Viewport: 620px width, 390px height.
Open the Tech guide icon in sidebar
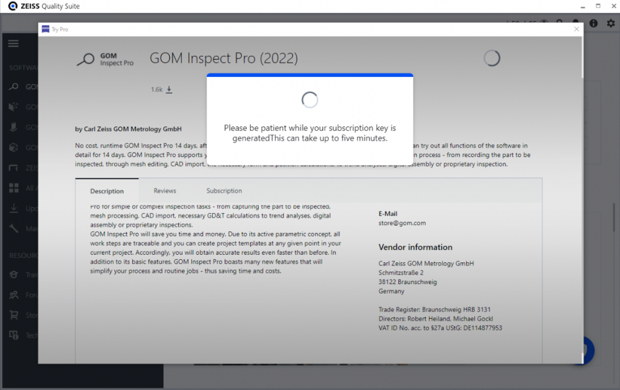(x=13, y=335)
